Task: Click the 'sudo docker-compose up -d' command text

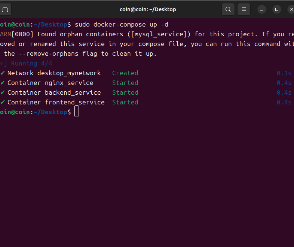Action: pos(122,25)
